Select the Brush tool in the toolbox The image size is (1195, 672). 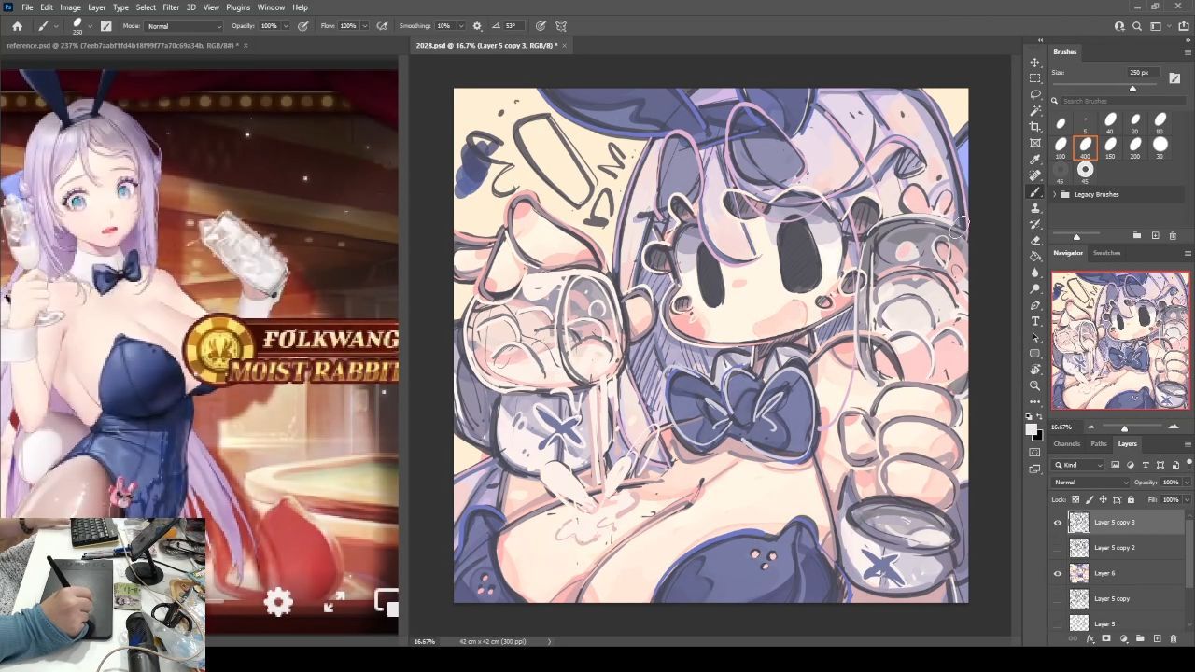tap(1035, 191)
